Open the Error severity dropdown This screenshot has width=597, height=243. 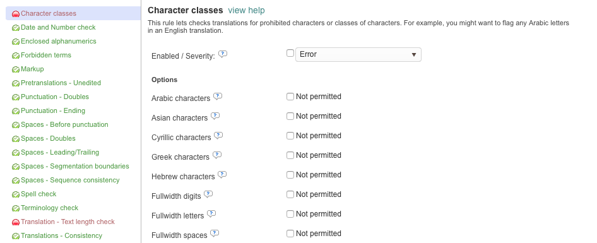[x=358, y=54]
